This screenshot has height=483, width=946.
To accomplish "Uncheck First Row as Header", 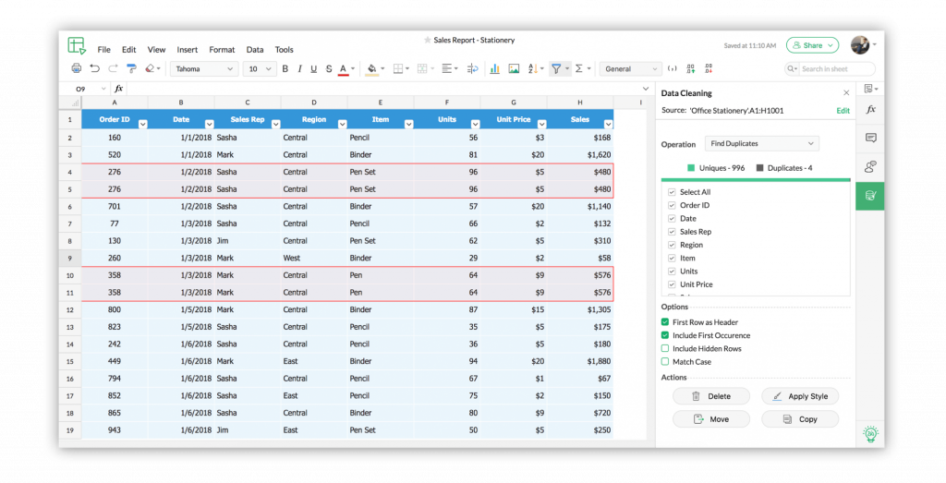I will click(665, 322).
